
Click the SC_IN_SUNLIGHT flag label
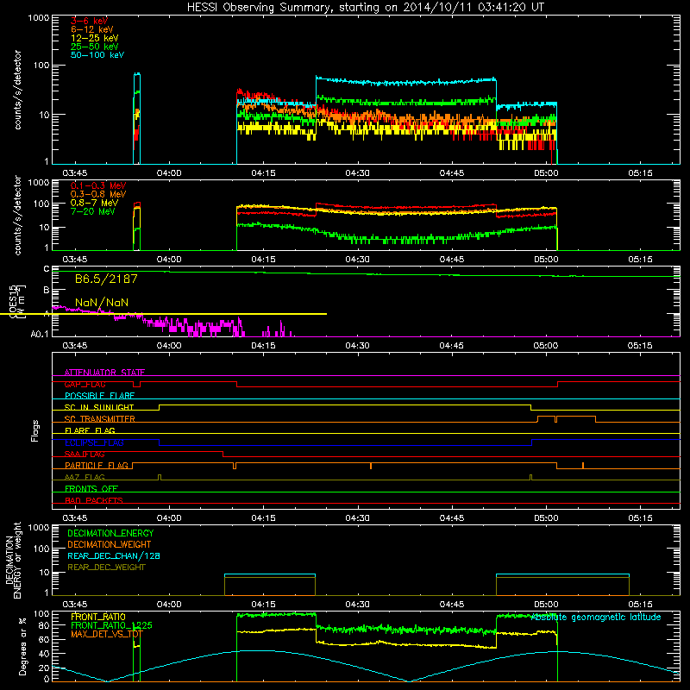[99, 407]
